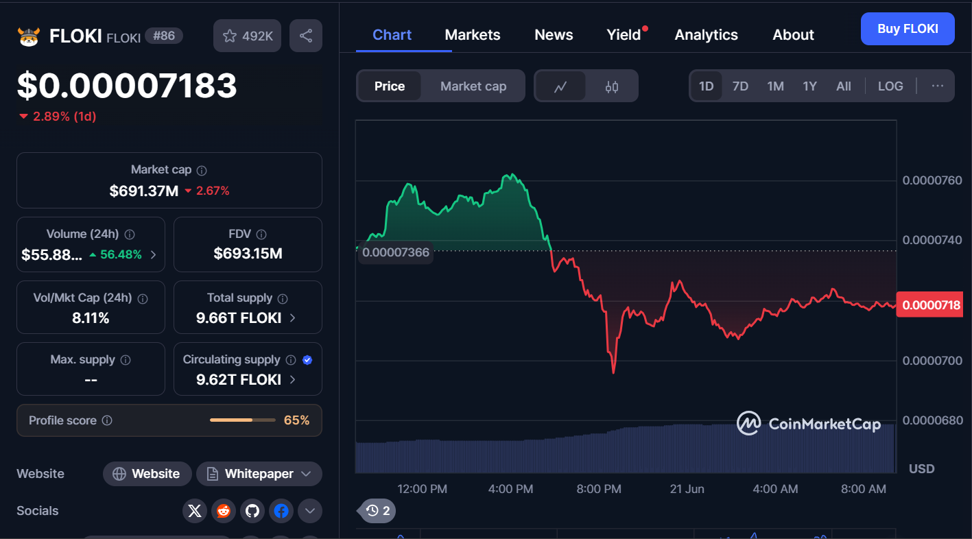This screenshot has height=539, width=972.
Task: Expand more socials dropdown arrow
Action: pyautogui.click(x=310, y=511)
